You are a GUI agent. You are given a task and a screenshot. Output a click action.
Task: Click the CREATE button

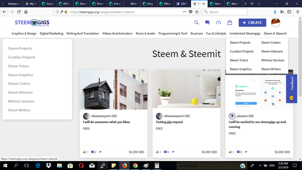(252, 23)
